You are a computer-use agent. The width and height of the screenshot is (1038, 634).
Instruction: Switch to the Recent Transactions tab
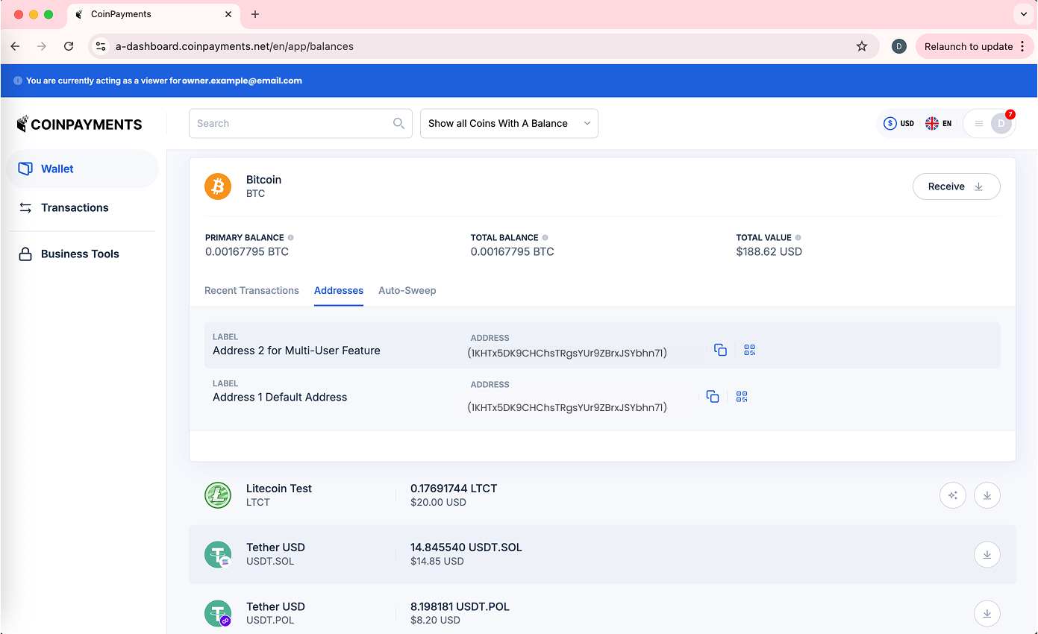(251, 291)
